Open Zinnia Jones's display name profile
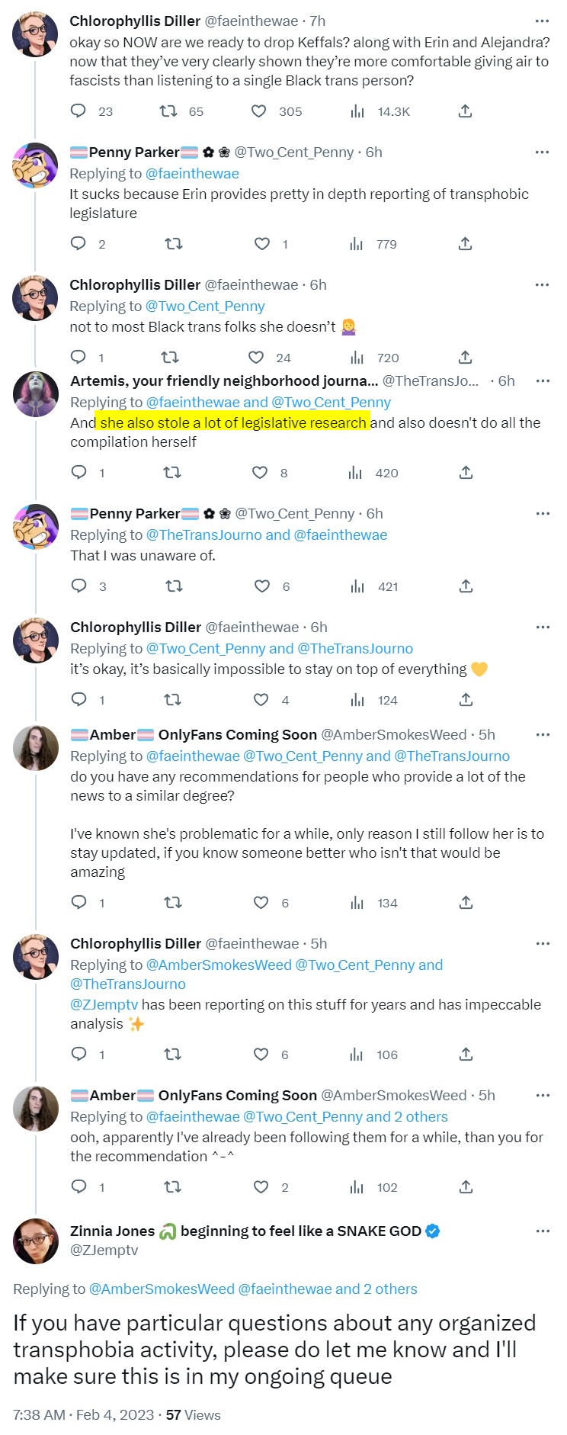 112,1231
